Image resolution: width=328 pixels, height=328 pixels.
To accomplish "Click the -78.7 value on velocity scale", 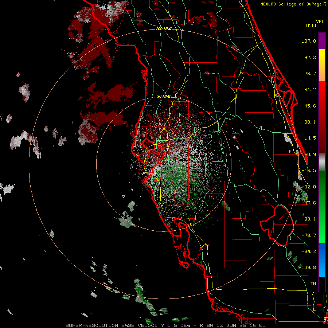I will click(309, 235).
